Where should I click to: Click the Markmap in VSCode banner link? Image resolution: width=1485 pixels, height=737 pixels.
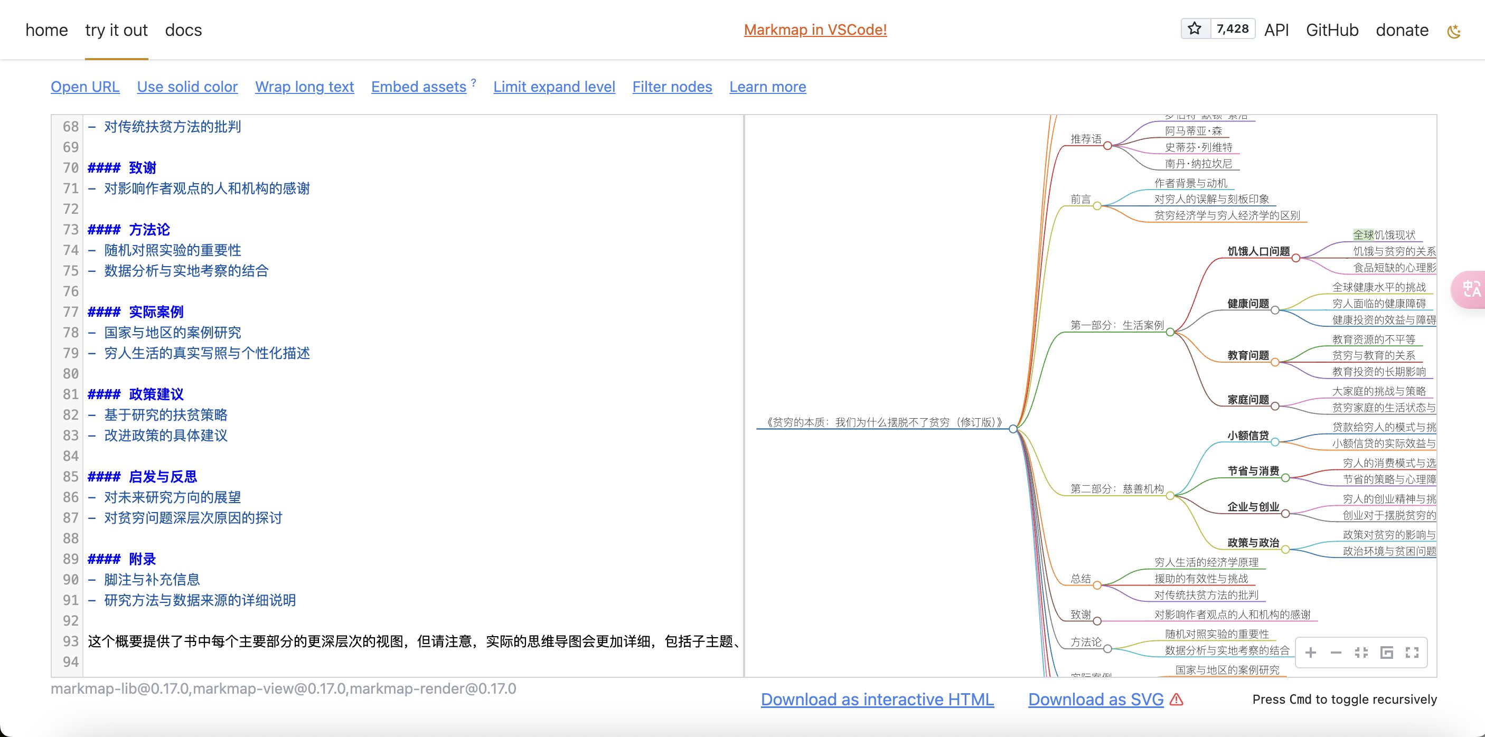(x=815, y=30)
